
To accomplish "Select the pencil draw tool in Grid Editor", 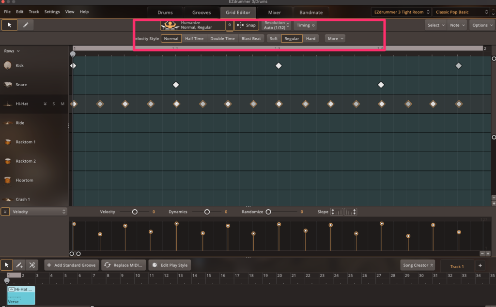I will pyautogui.click(x=25, y=25).
